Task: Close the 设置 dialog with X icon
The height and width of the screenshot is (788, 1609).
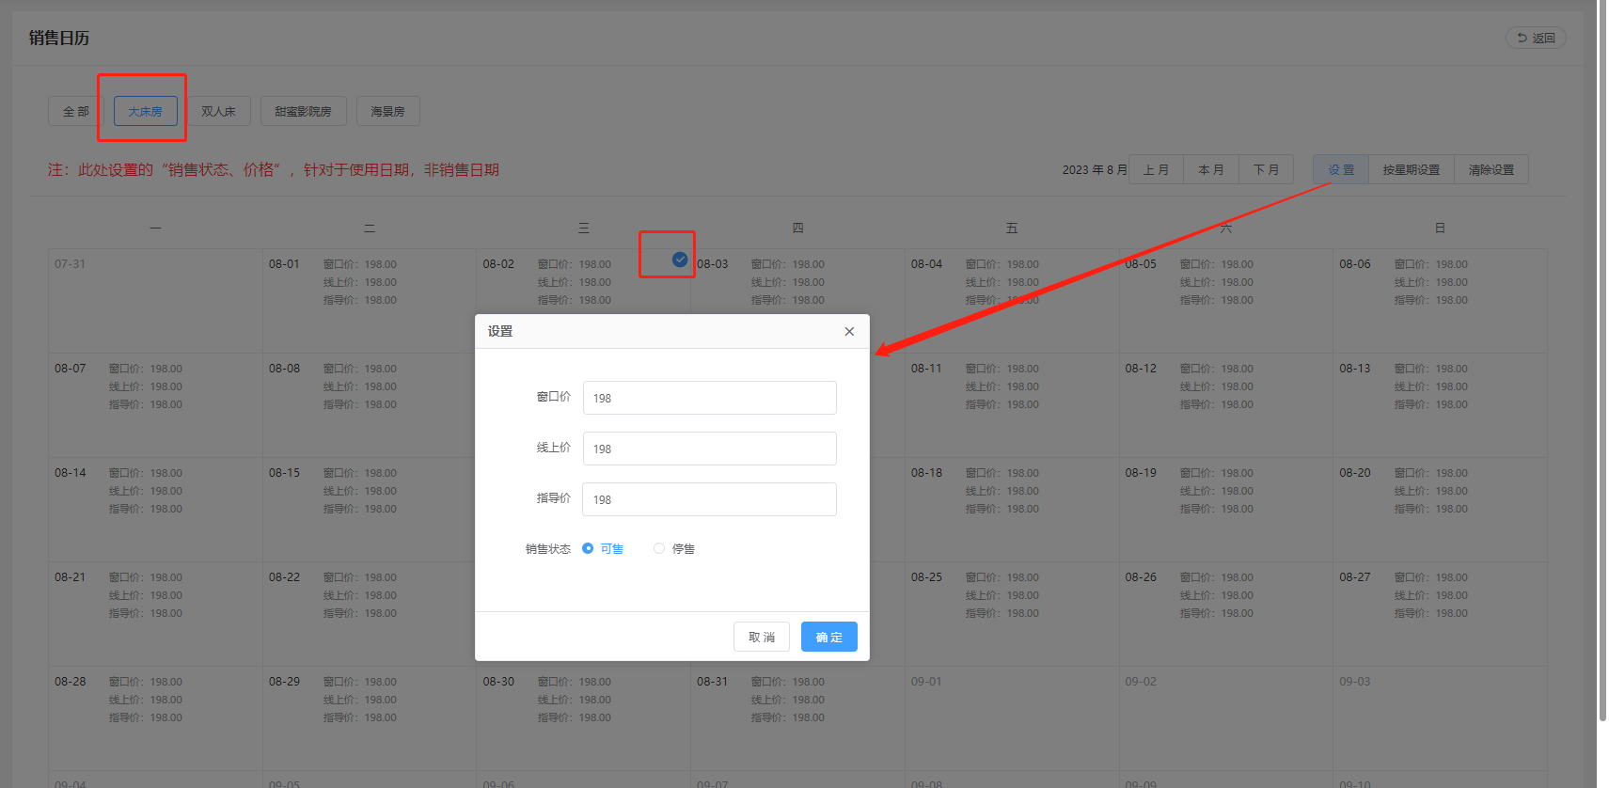Action: 849,332
